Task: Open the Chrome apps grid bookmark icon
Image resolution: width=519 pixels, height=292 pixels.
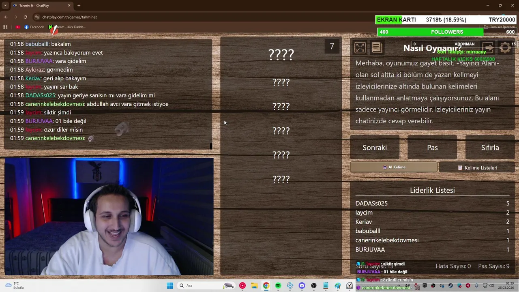Action: coord(5,27)
